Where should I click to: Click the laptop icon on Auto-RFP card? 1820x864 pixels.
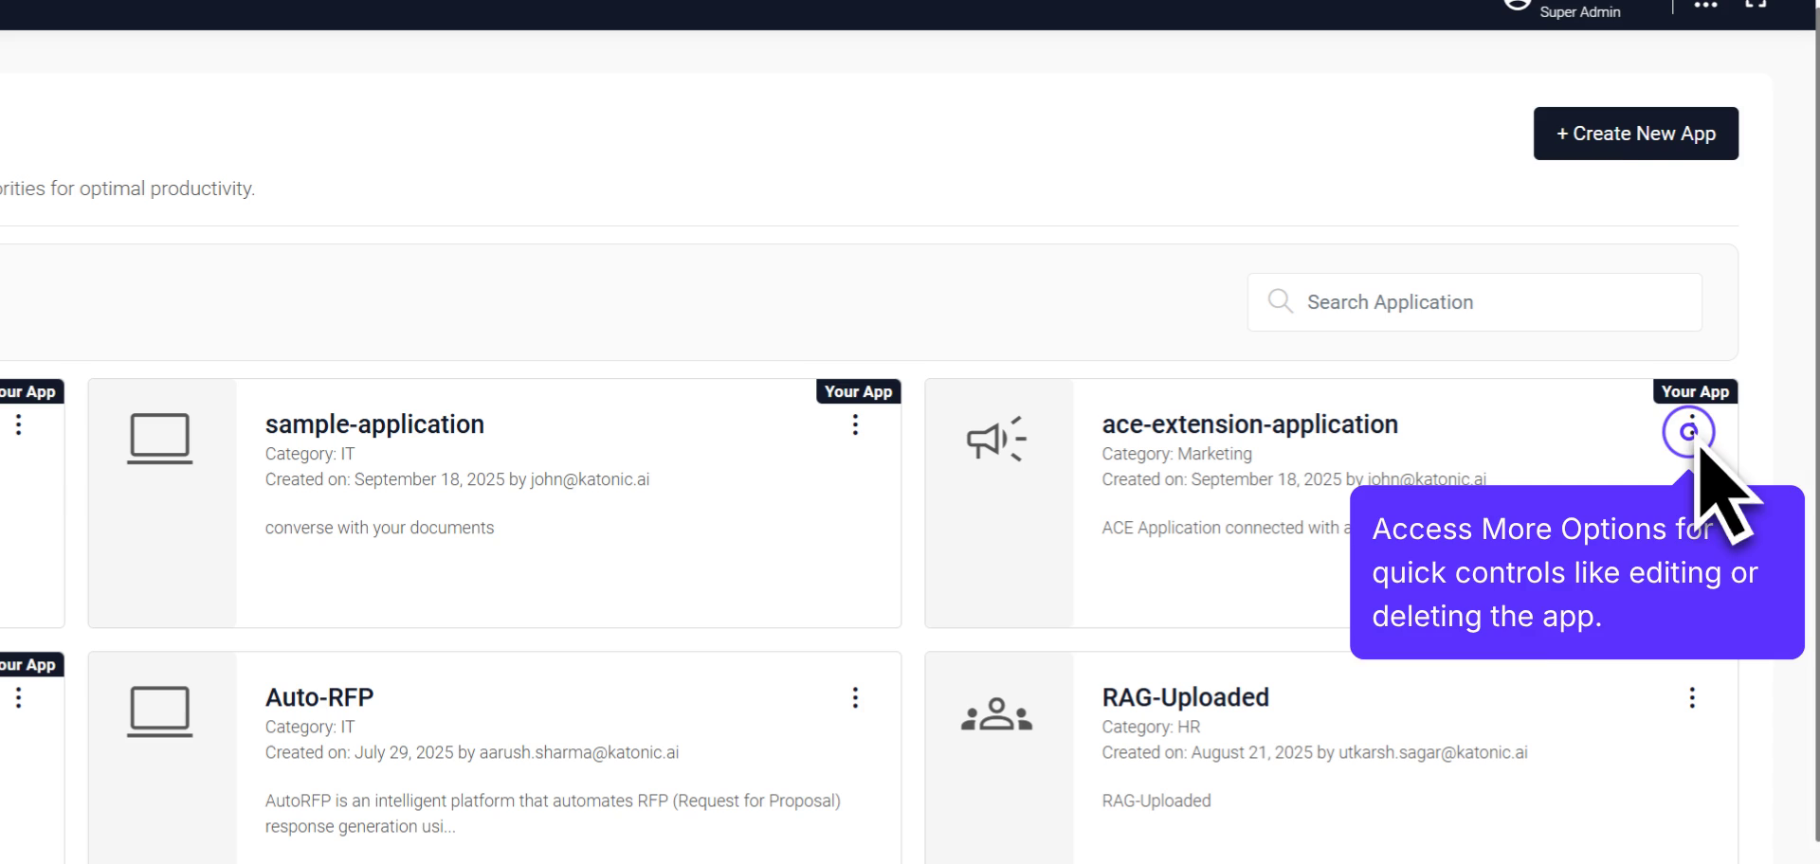pos(160,711)
